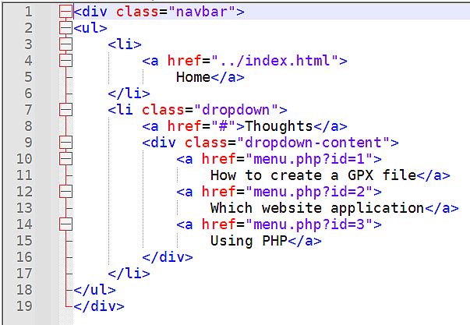Click the text "How to create a GPX file"
Image resolution: width=470 pixels, height=325 pixels.
(313, 175)
